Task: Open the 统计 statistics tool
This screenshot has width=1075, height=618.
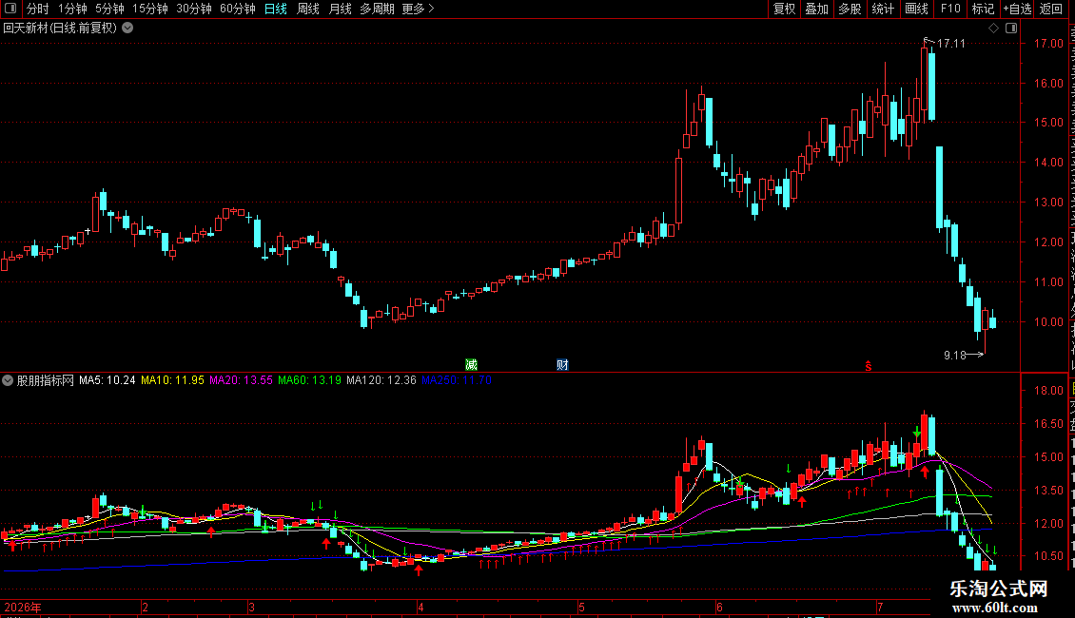Action: 883,9
